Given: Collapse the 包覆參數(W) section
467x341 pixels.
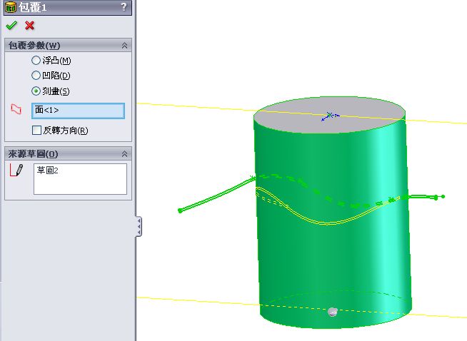Looking at the screenshot, I should click(x=124, y=46).
